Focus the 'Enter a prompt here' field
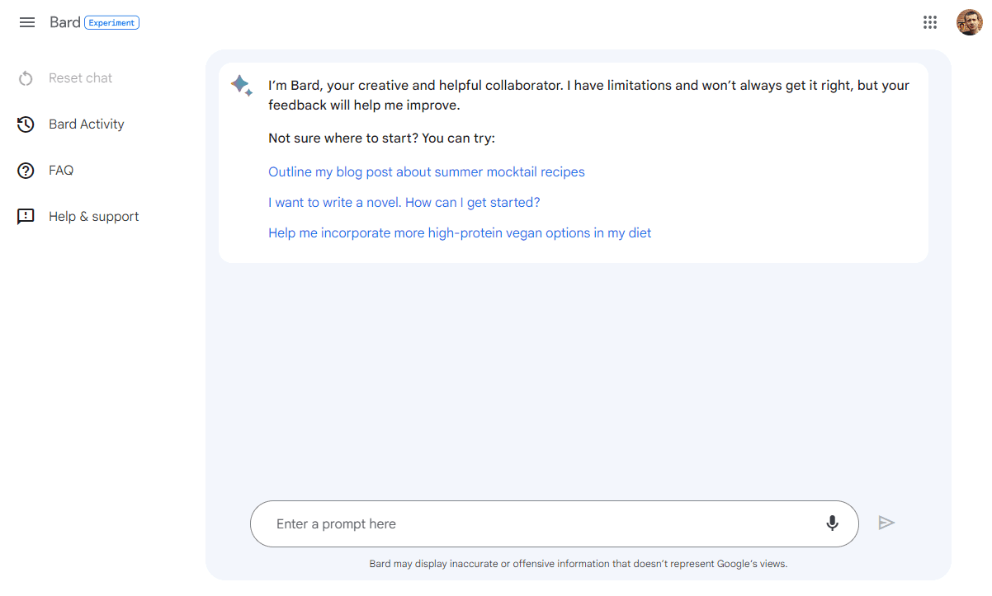The image size is (992, 596). [536, 524]
